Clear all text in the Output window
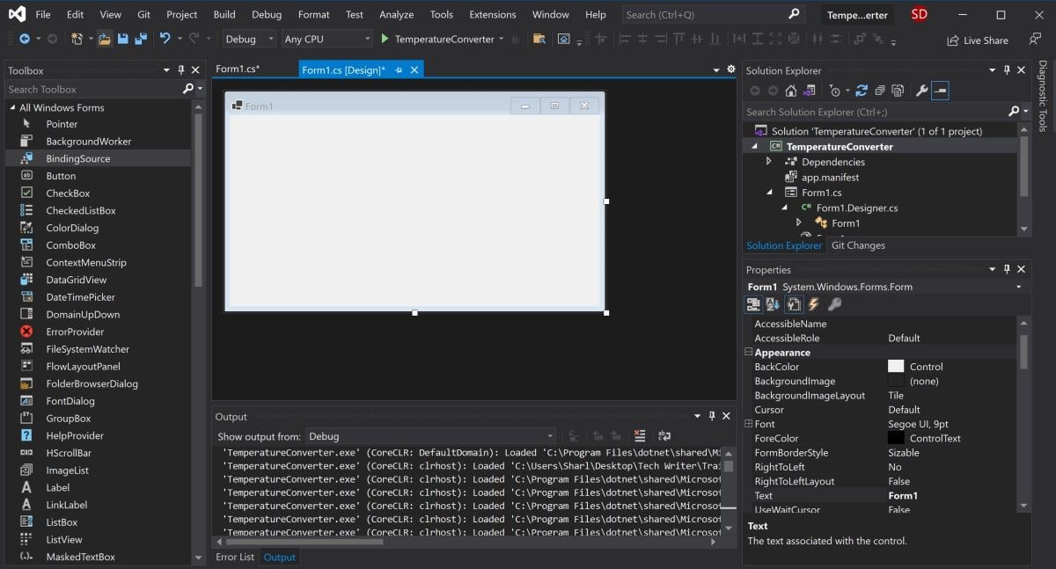The height and width of the screenshot is (569, 1056). [640, 436]
